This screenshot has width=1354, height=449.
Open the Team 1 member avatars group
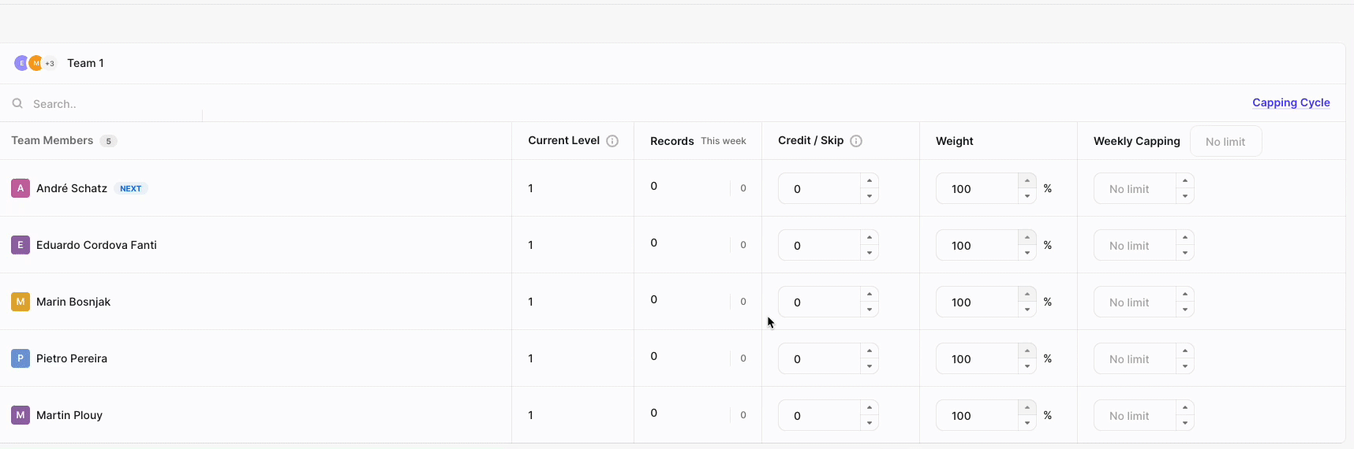click(36, 63)
